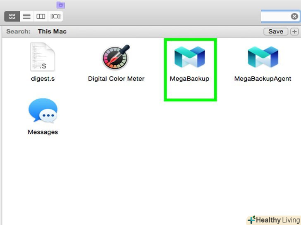This screenshot has height=225, width=301.
Task: Click the Messages name label
Action: click(43, 132)
